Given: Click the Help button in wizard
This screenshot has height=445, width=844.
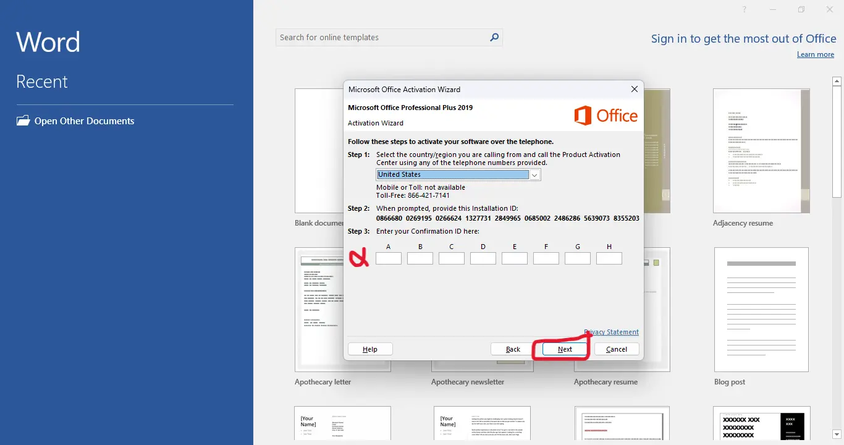Looking at the screenshot, I should pos(370,349).
